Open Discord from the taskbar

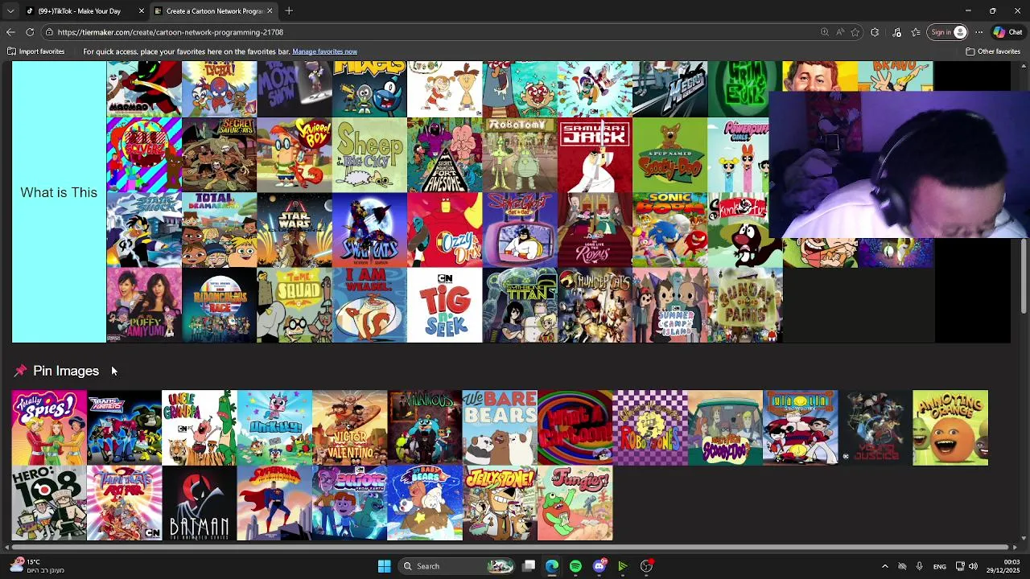coord(599,566)
